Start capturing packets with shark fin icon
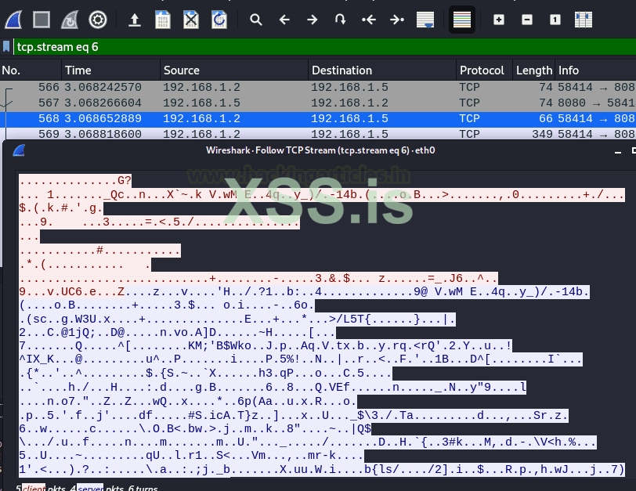The image size is (636, 491). pyautogui.click(x=13, y=20)
